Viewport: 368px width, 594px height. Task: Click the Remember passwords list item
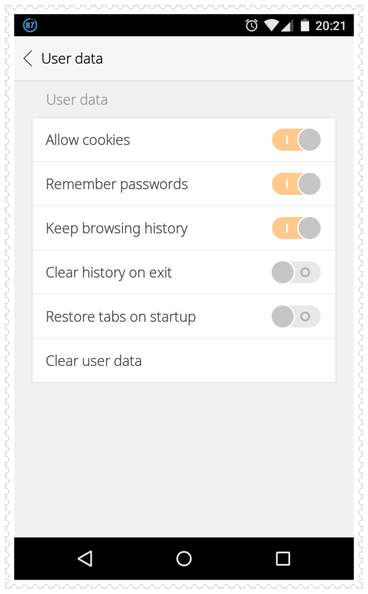pos(117,184)
